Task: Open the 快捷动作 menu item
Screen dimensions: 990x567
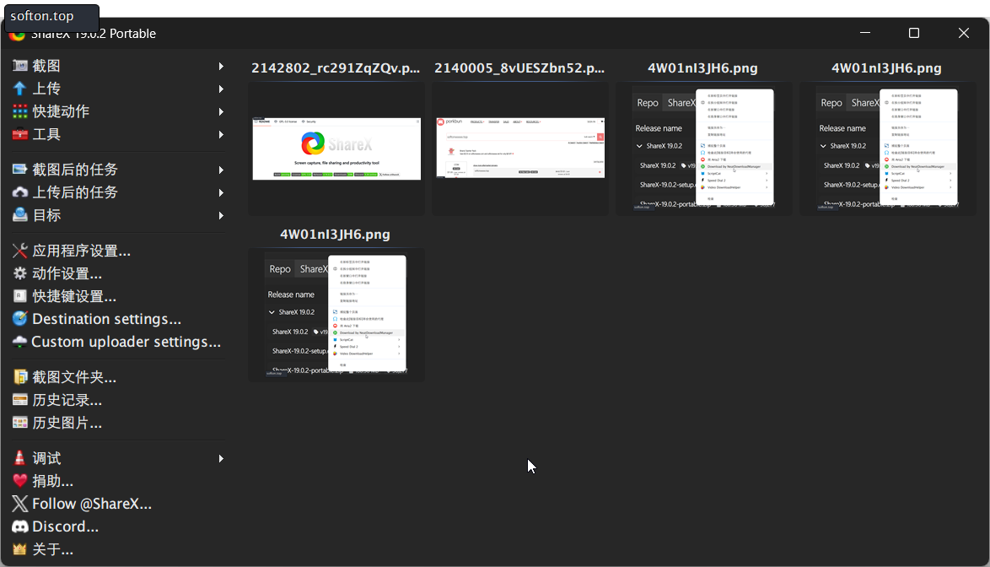Action: coord(118,111)
